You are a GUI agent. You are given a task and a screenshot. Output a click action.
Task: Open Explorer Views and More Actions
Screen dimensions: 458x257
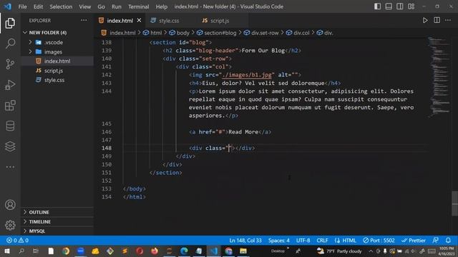tap(84, 20)
